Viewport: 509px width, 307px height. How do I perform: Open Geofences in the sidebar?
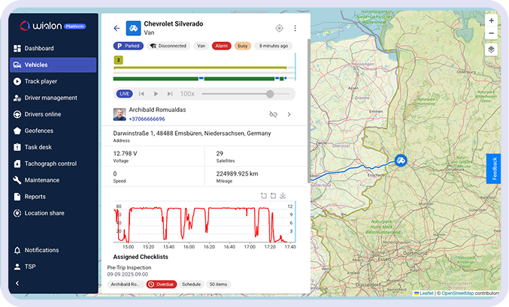pyautogui.click(x=38, y=131)
